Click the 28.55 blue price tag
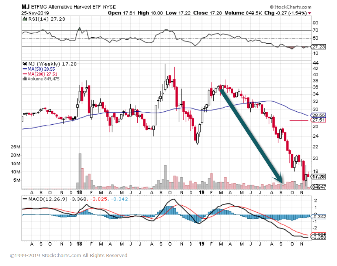 (319, 115)
